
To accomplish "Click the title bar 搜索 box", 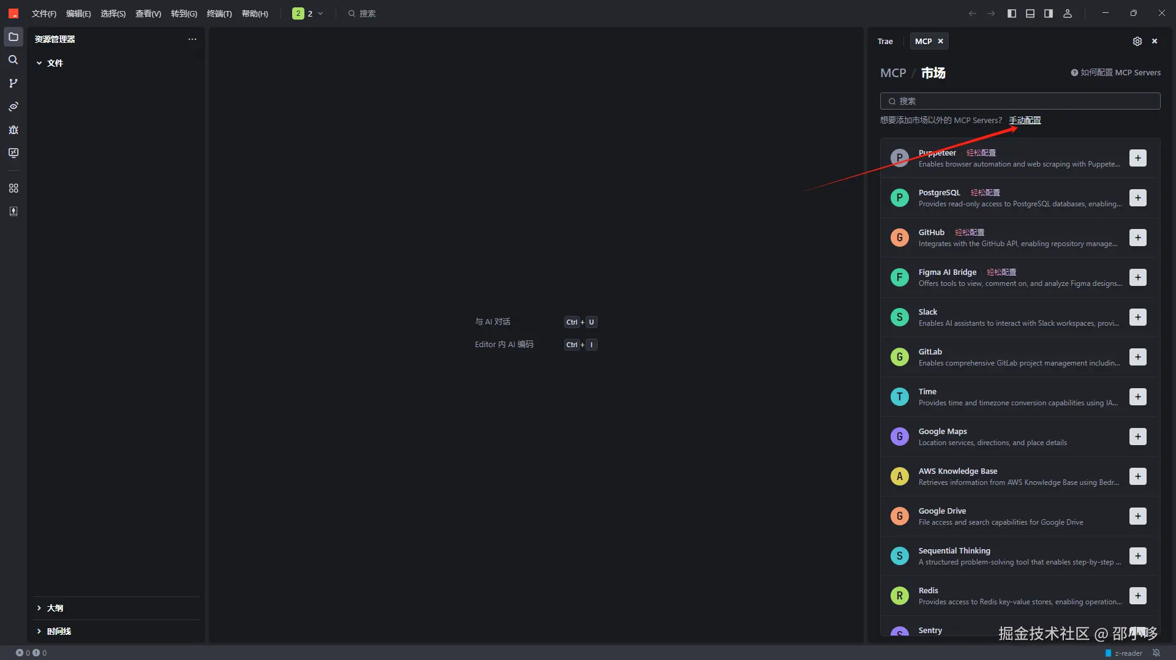I will click(x=361, y=13).
